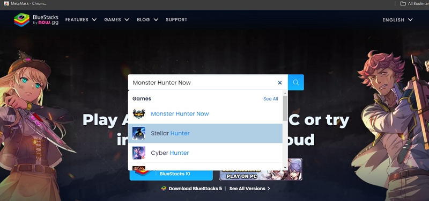Click the search results scrollbar thumb

[x=285, y=109]
